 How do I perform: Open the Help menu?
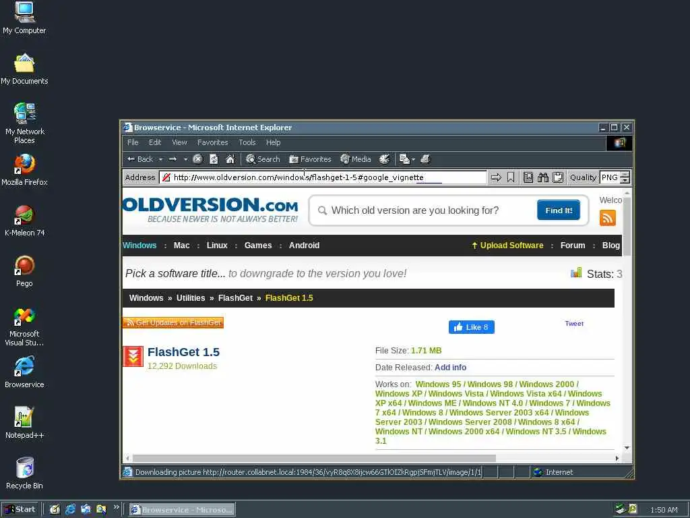pyautogui.click(x=273, y=142)
